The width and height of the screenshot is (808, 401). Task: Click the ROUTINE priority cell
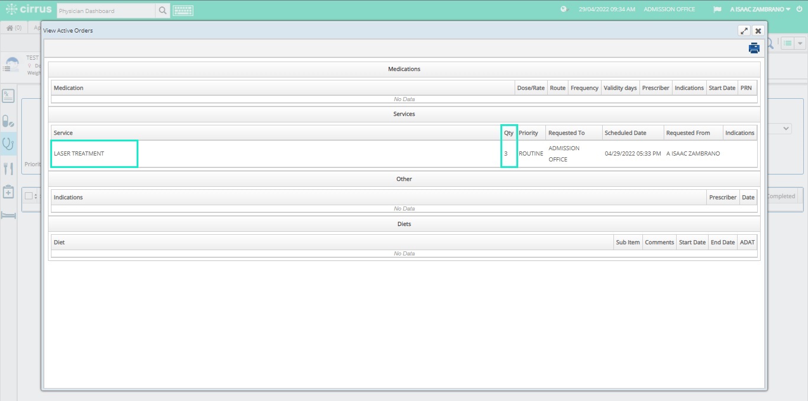(531, 154)
